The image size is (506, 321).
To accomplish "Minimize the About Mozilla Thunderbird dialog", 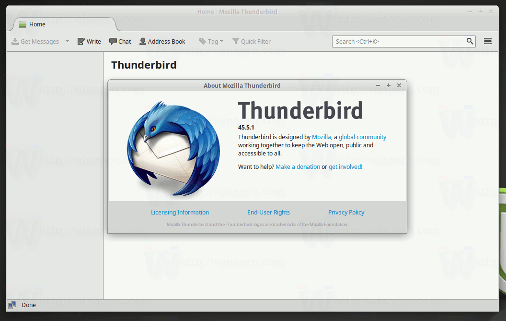I will (378, 85).
